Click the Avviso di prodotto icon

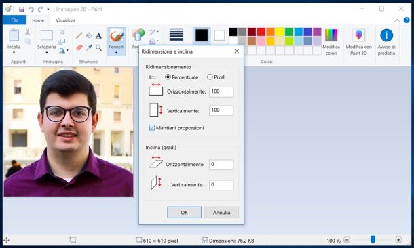point(387,35)
